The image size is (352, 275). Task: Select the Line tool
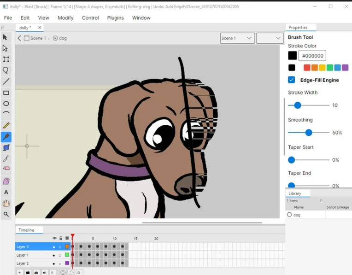6,82
